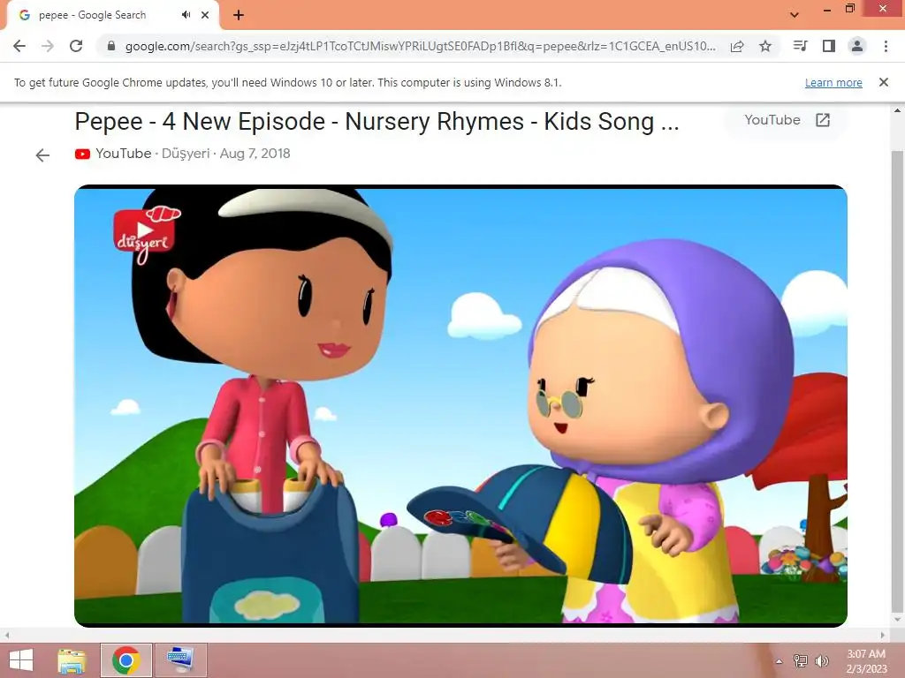Reload the page with refresh icon
Viewport: 905px width, 678px height.
click(76, 46)
